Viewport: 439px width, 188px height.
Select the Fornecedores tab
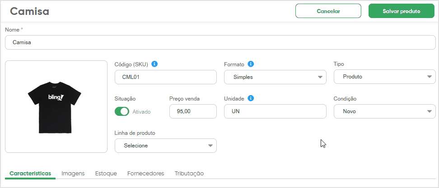coord(145,174)
